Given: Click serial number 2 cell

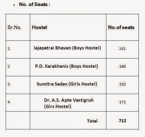Looking at the screenshot, I should [18, 67].
